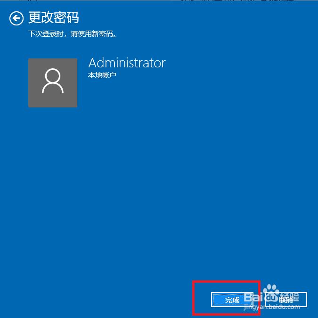Click the 下次登录时 instruction text
Image resolution: width=318 pixels, height=318 pixels.
[46, 34]
